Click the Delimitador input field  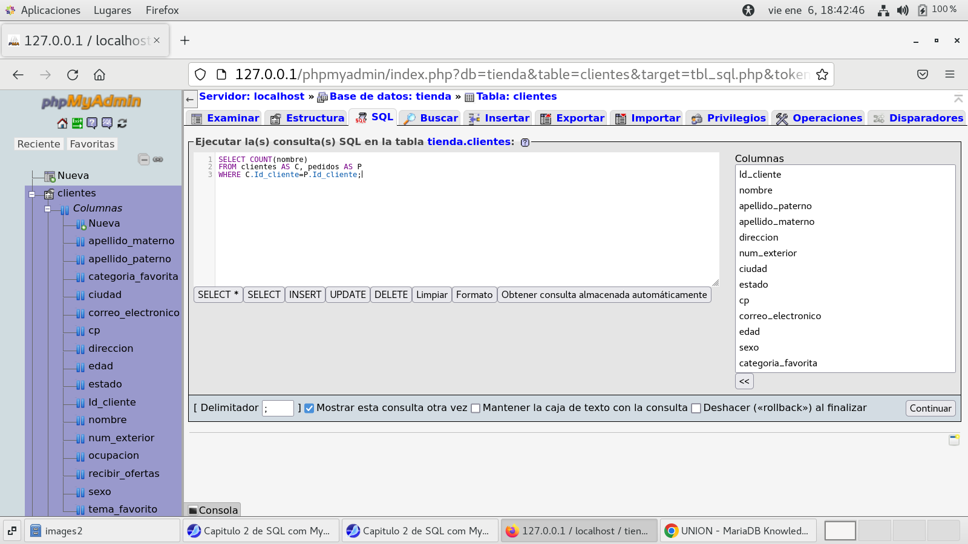[278, 408]
